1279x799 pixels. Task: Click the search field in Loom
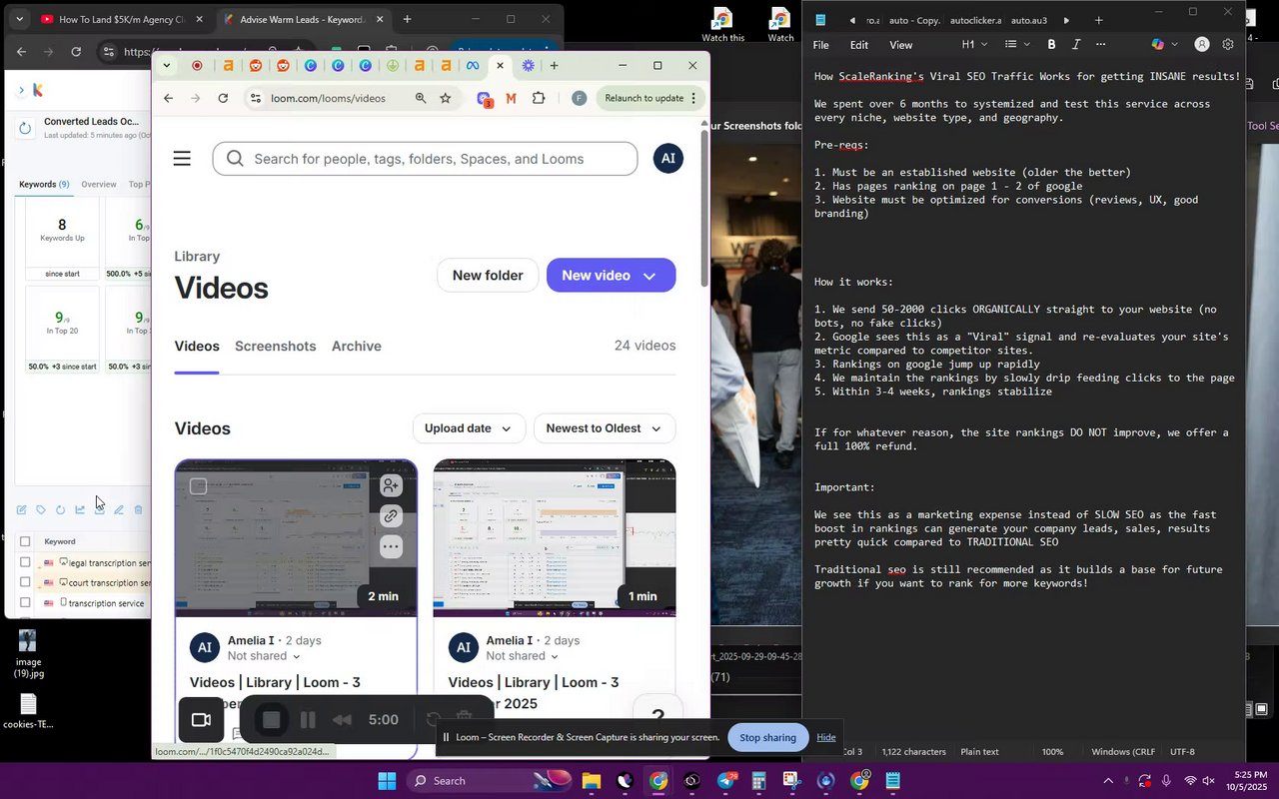tap(425, 159)
